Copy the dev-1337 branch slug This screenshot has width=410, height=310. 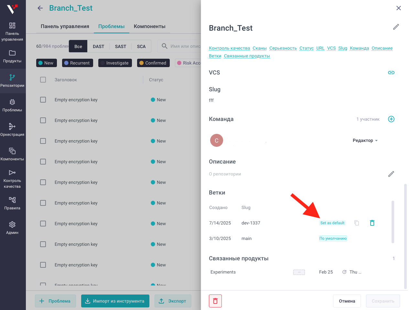pos(357,223)
